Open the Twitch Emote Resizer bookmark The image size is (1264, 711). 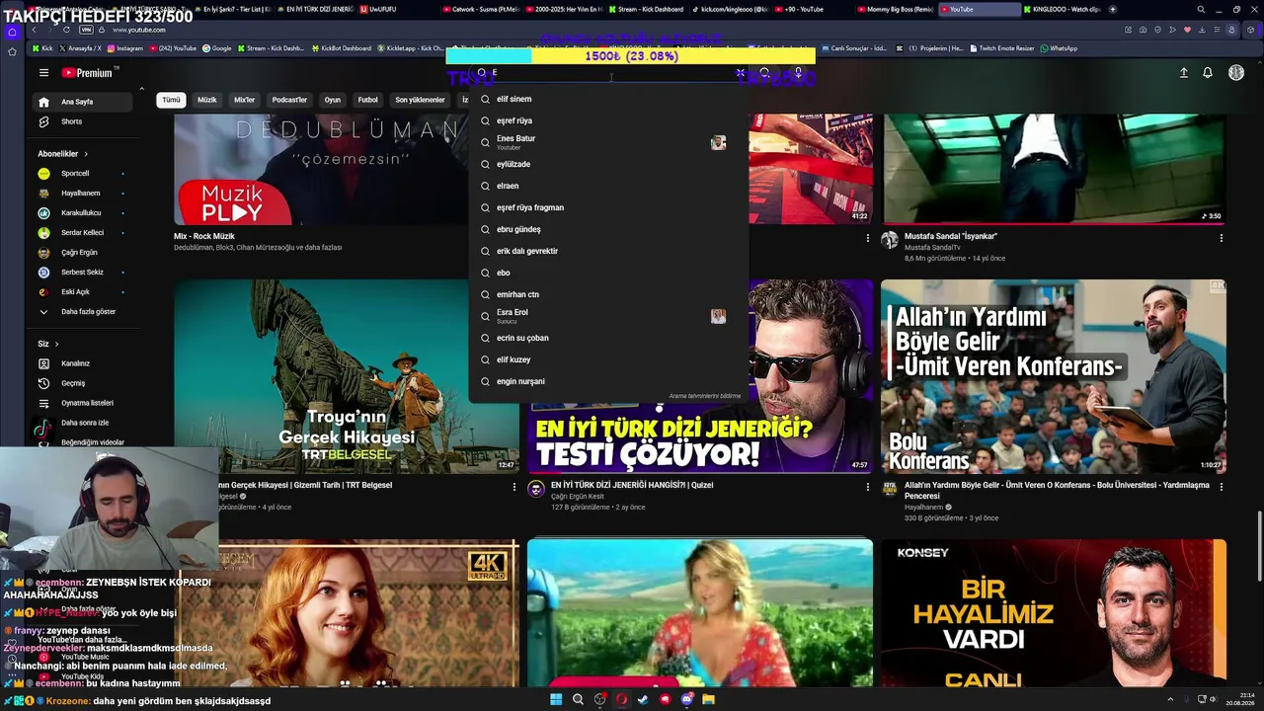point(1000,48)
